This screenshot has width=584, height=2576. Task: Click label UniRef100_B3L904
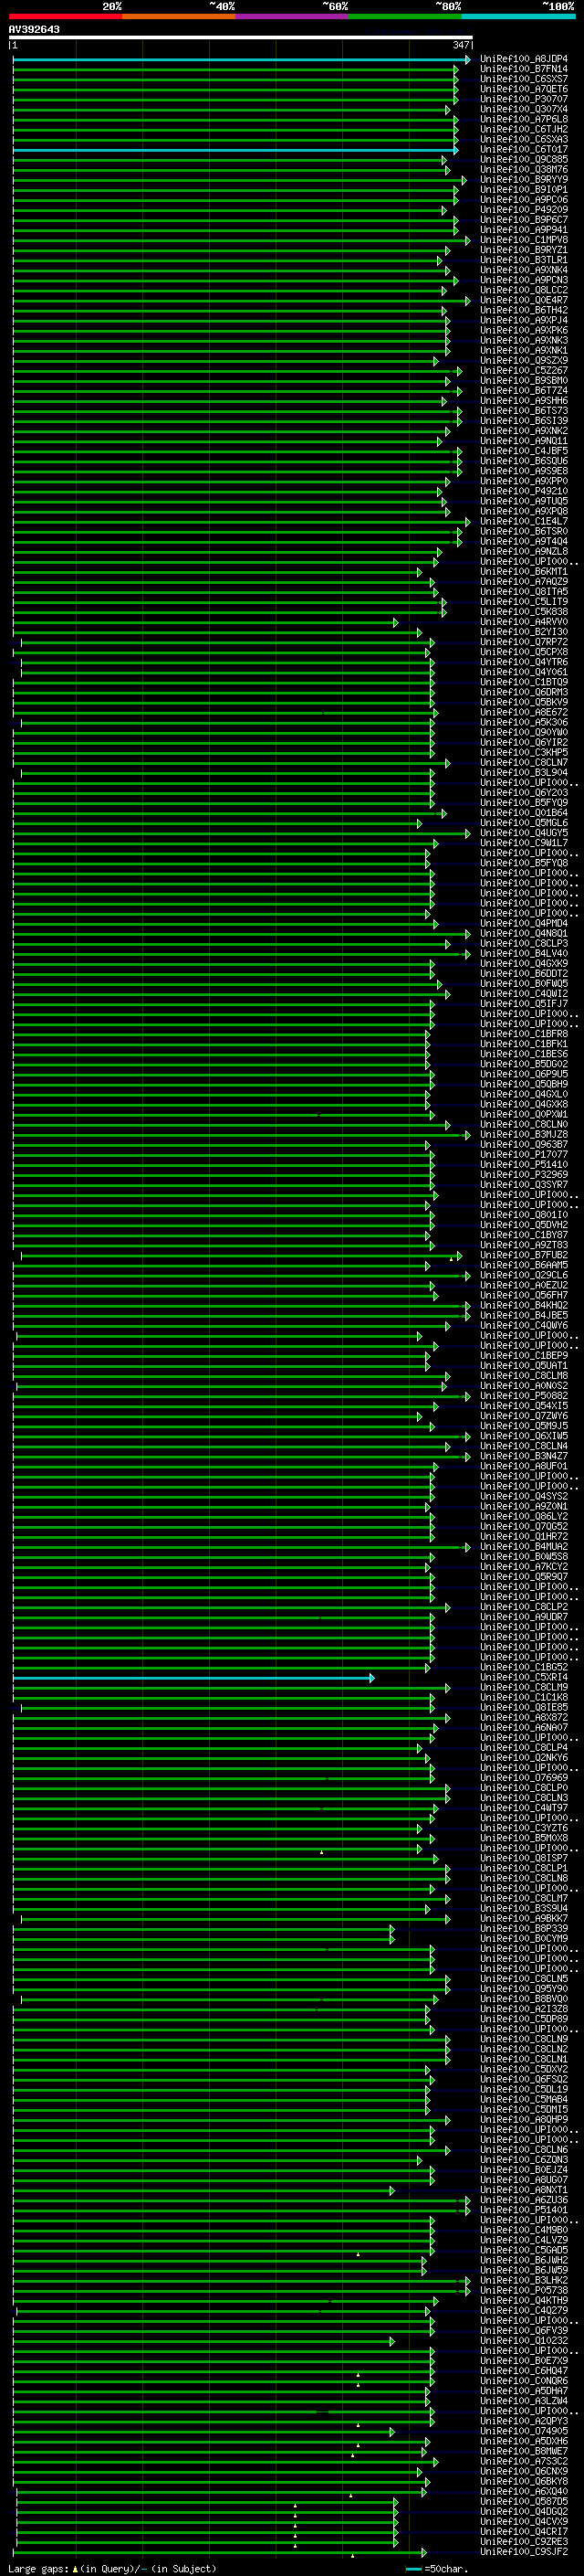(x=523, y=773)
